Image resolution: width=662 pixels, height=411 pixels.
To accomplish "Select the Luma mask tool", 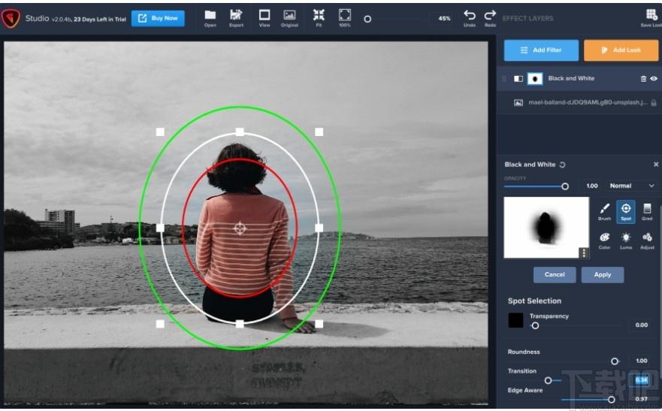I will 625,240.
